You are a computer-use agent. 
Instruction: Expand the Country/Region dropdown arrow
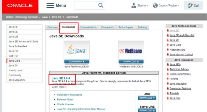pyautogui.click(x=178, y=6)
